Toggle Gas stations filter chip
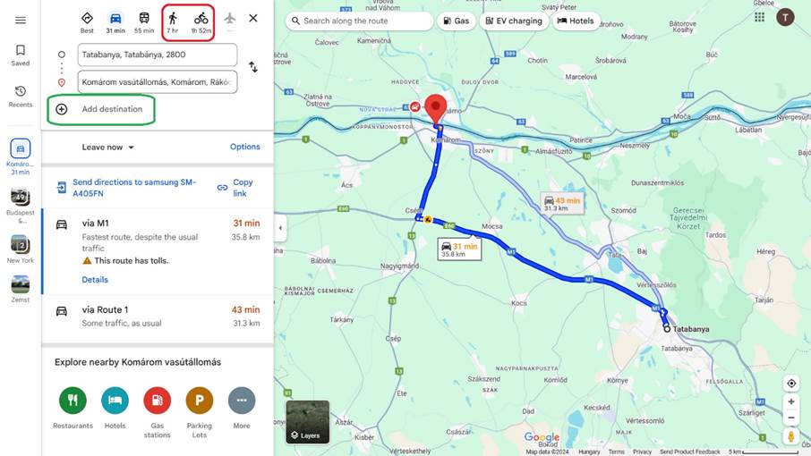The width and height of the screenshot is (811, 456). tap(457, 21)
